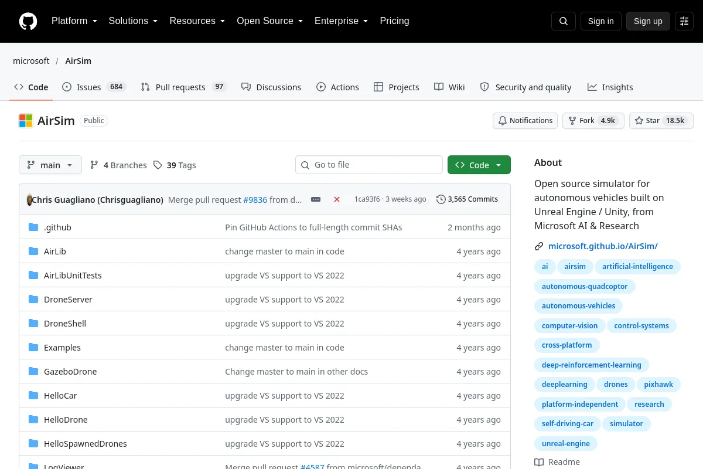Viewport: 703px width, 469px height.
Task: Switch to the Actions tab
Action: 337,87
